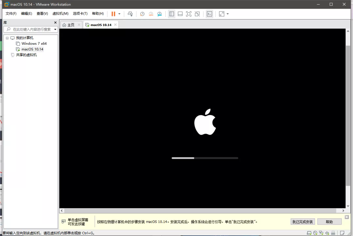
Task: Take a snapshot of this virtual machine
Action: tap(142, 14)
